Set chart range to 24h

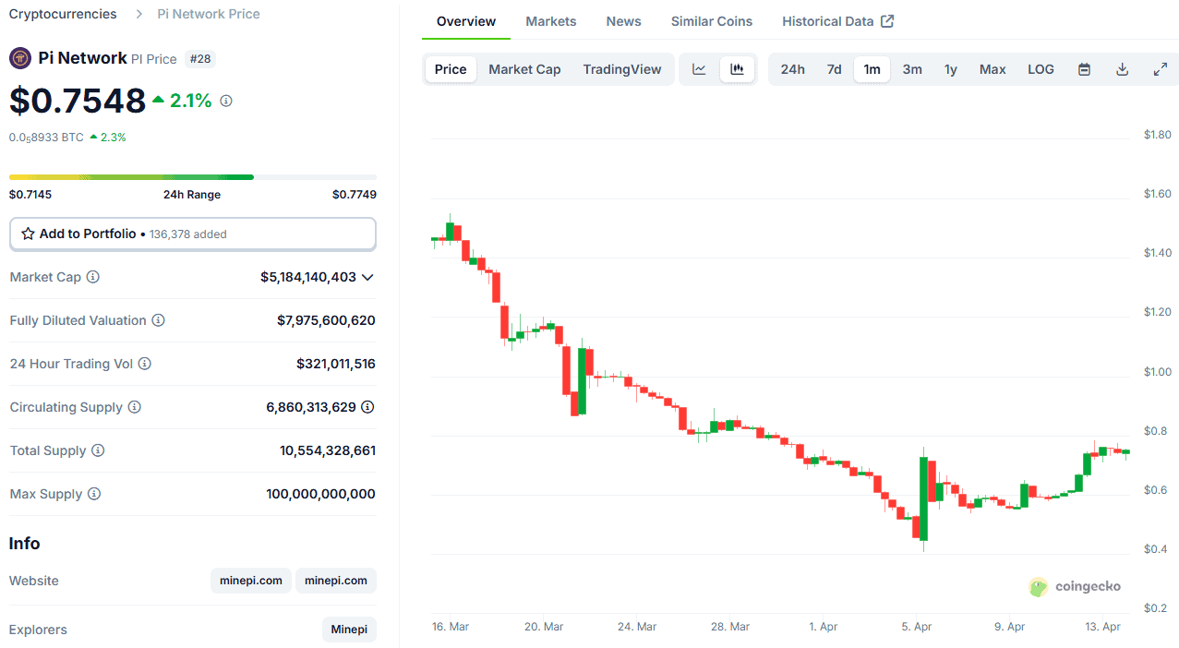[x=793, y=69]
